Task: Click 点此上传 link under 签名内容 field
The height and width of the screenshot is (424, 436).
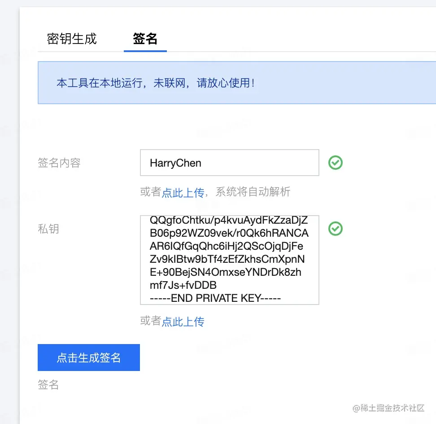Action: 183,192
